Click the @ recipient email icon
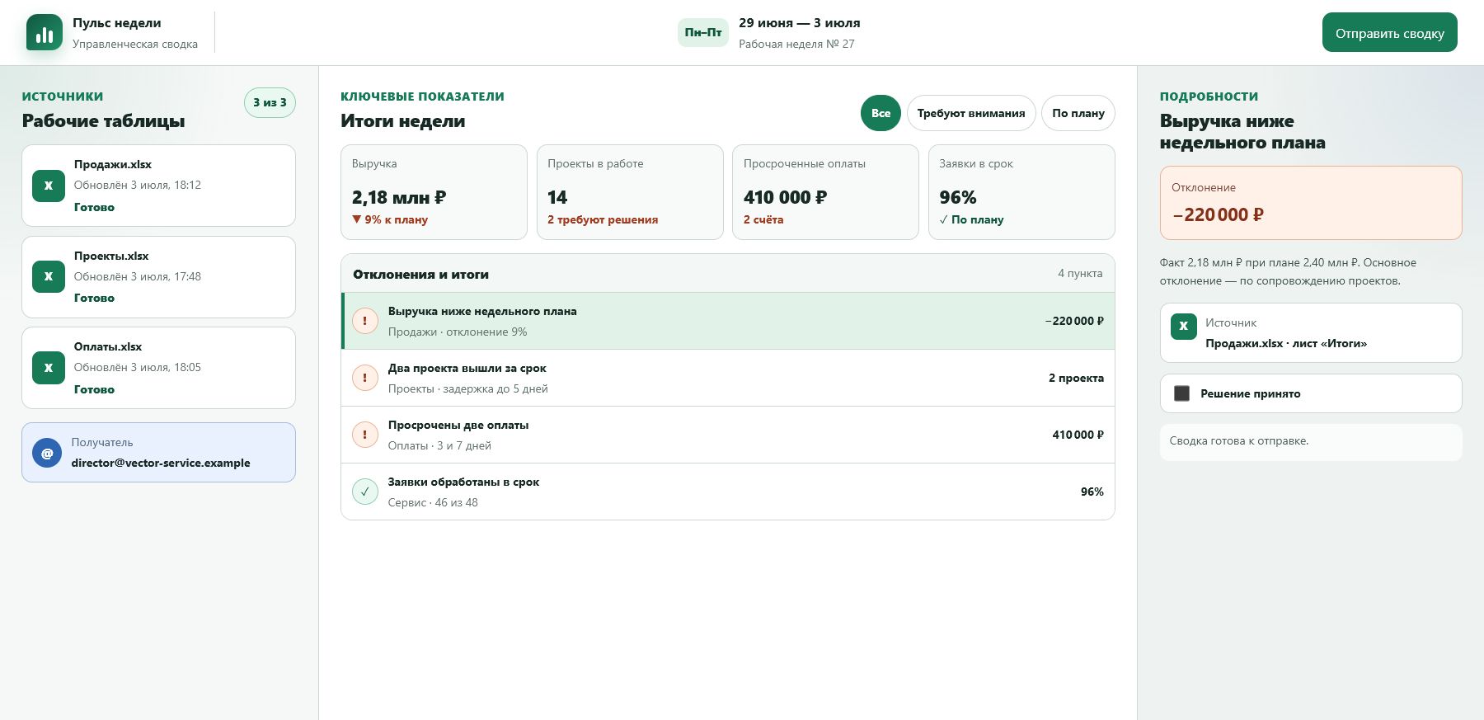 click(47, 453)
